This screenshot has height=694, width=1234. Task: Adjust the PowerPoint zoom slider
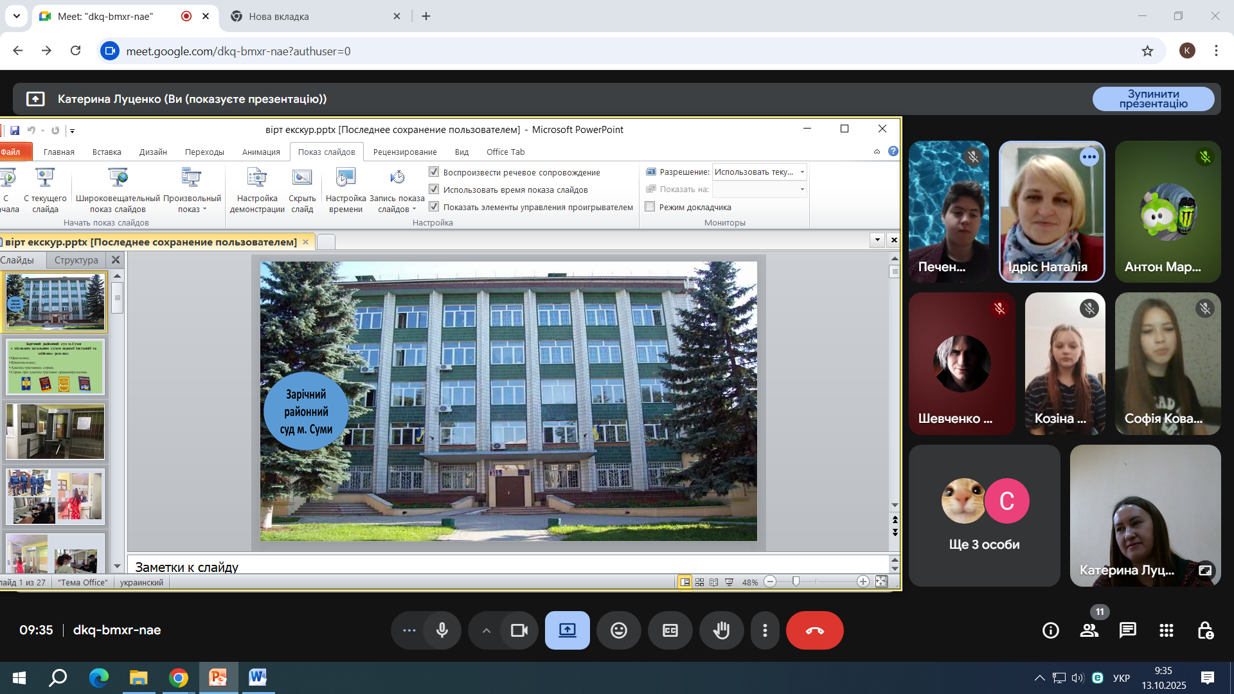[x=796, y=582]
